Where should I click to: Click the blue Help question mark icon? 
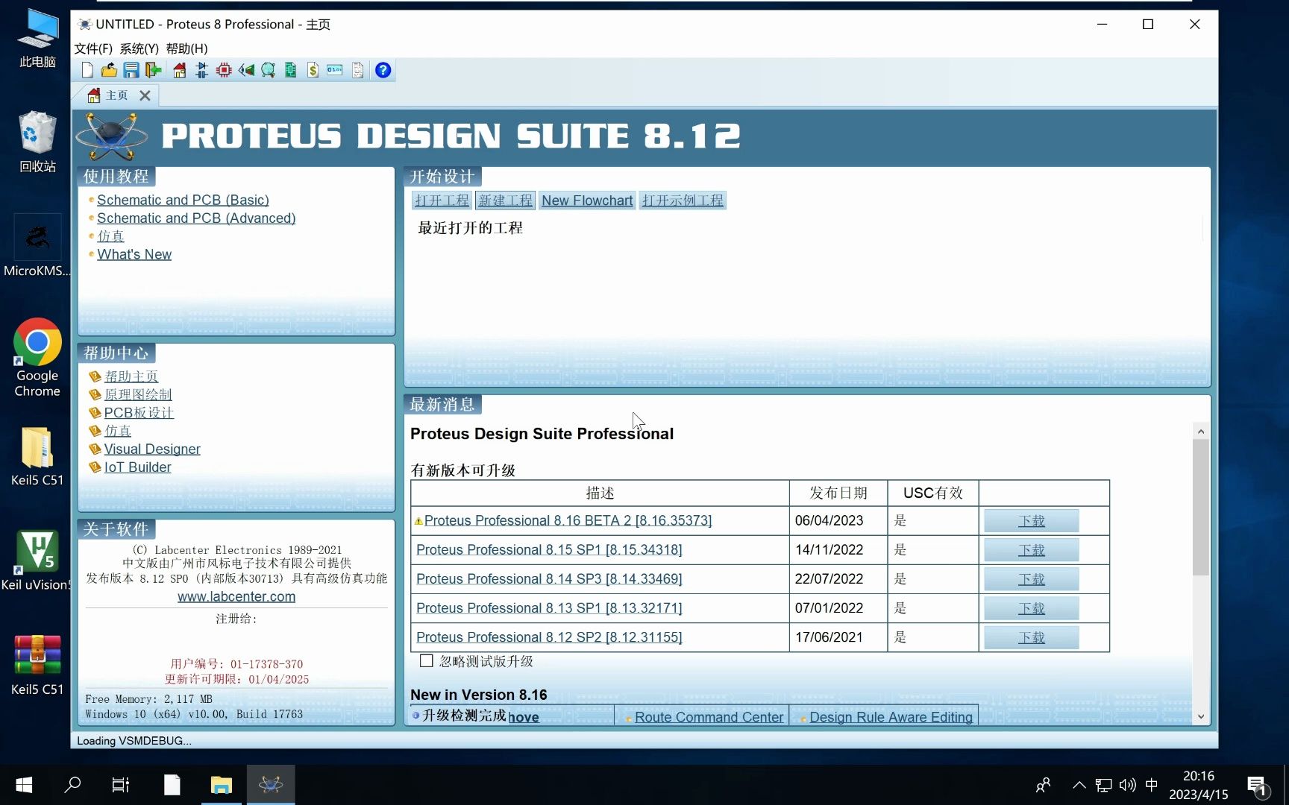click(383, 70)
